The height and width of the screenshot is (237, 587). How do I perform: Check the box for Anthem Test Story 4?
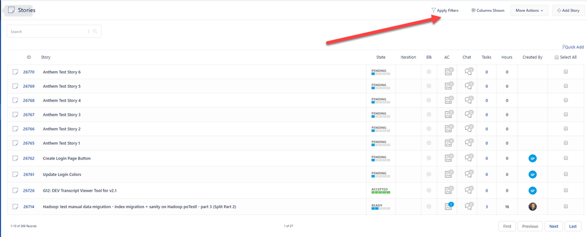coord(566,100)
